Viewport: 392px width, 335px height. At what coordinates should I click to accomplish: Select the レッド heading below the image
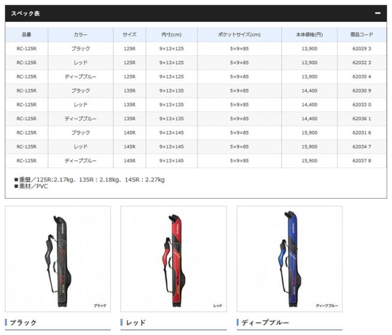coord(135,322)
